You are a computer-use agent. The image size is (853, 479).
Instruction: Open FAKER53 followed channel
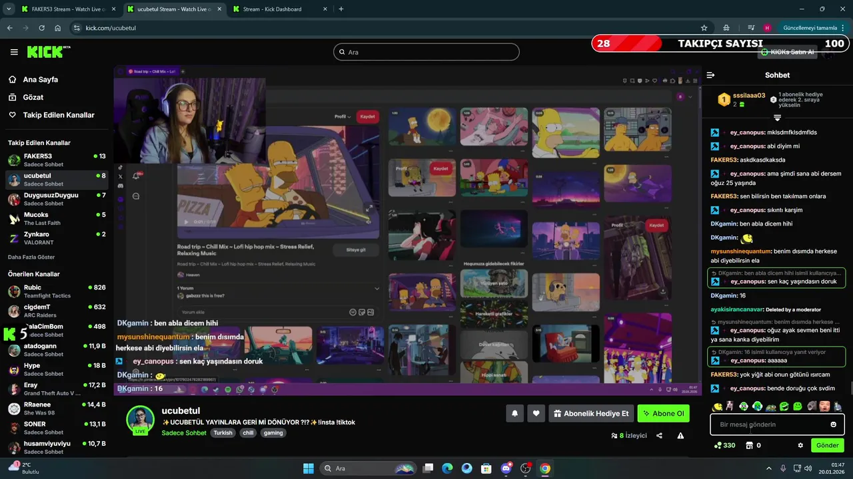57,160
